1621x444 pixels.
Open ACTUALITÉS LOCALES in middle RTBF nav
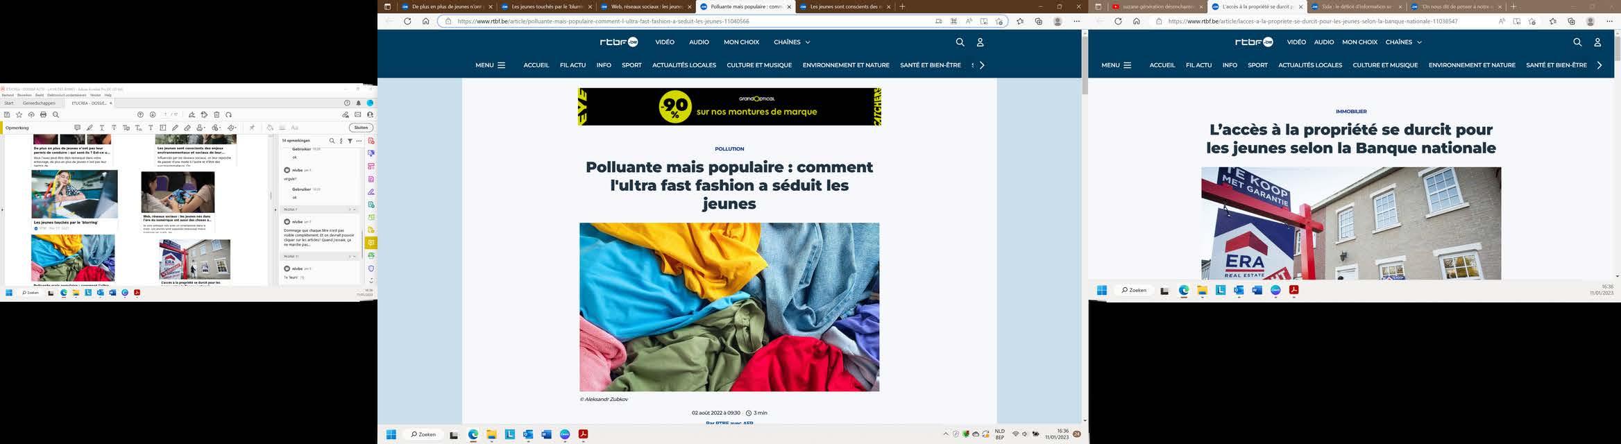point(684,65)
